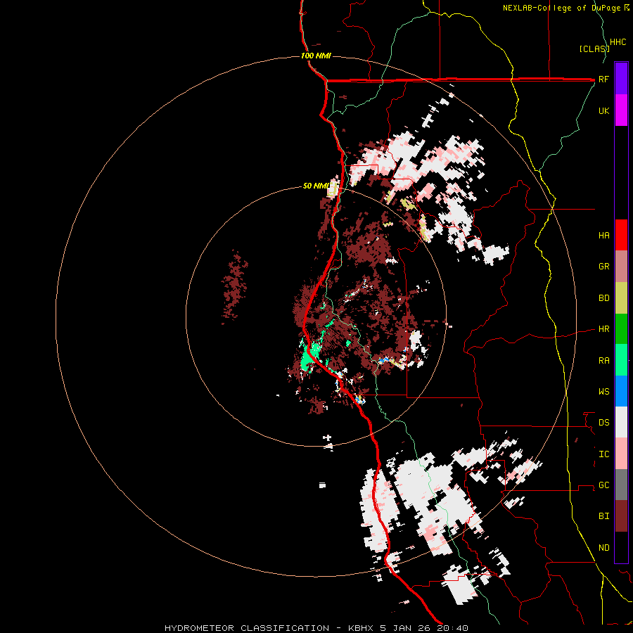The width and height of the screenshot is (633, 633).
Task: Click the WS legend label
Action: (603, 392)
